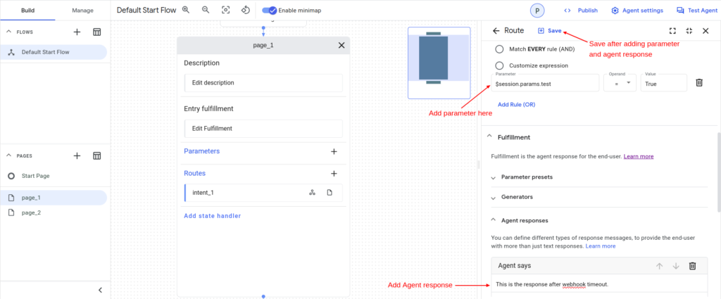Zoom in on the flow canvas

click(186, 11)
